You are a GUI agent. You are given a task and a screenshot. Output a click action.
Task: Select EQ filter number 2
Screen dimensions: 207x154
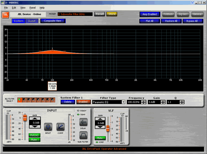pos(24,100)
